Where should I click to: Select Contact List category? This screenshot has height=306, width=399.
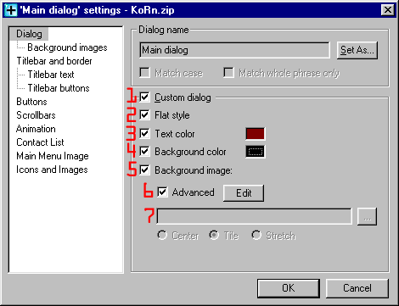(40, 142)
